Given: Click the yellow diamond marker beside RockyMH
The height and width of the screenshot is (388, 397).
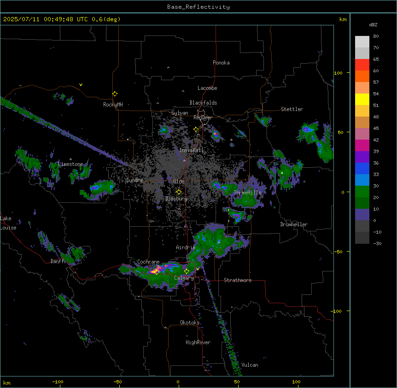Looking at the screenshot, I should tap(115, 94).
